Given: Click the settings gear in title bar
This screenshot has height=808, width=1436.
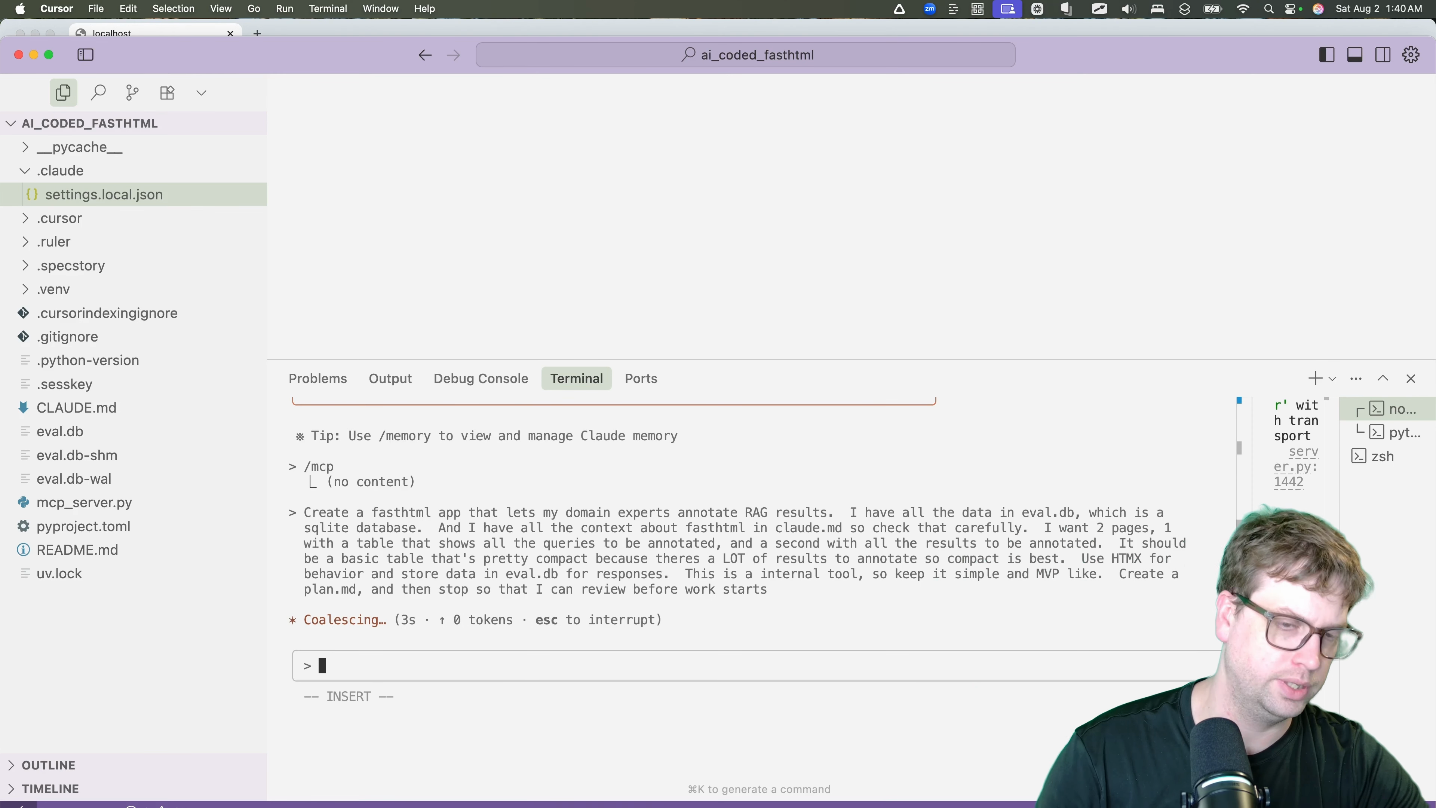Looking at the screenshot, I should point(1410,55).
